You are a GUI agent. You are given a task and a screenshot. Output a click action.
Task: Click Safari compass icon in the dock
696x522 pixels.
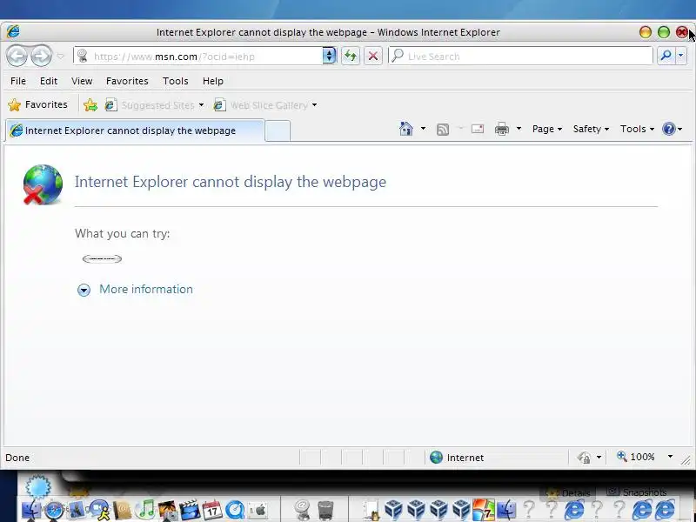[55, 510]
